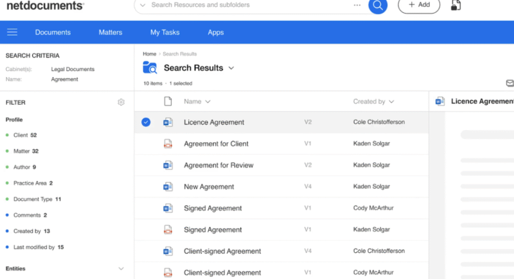Screen dimensions: 514x279
Task: Expand the Entities filter section
Action: click(x=120, y=268)
